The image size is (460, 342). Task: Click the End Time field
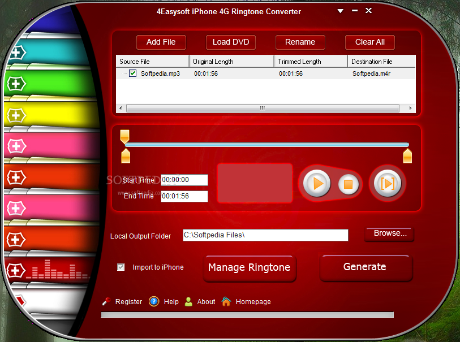click(184, 196)
